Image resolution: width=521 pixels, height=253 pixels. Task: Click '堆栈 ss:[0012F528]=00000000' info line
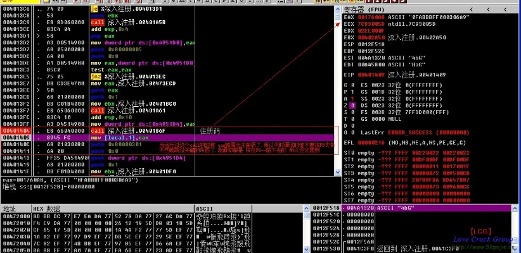coord(49,187)
